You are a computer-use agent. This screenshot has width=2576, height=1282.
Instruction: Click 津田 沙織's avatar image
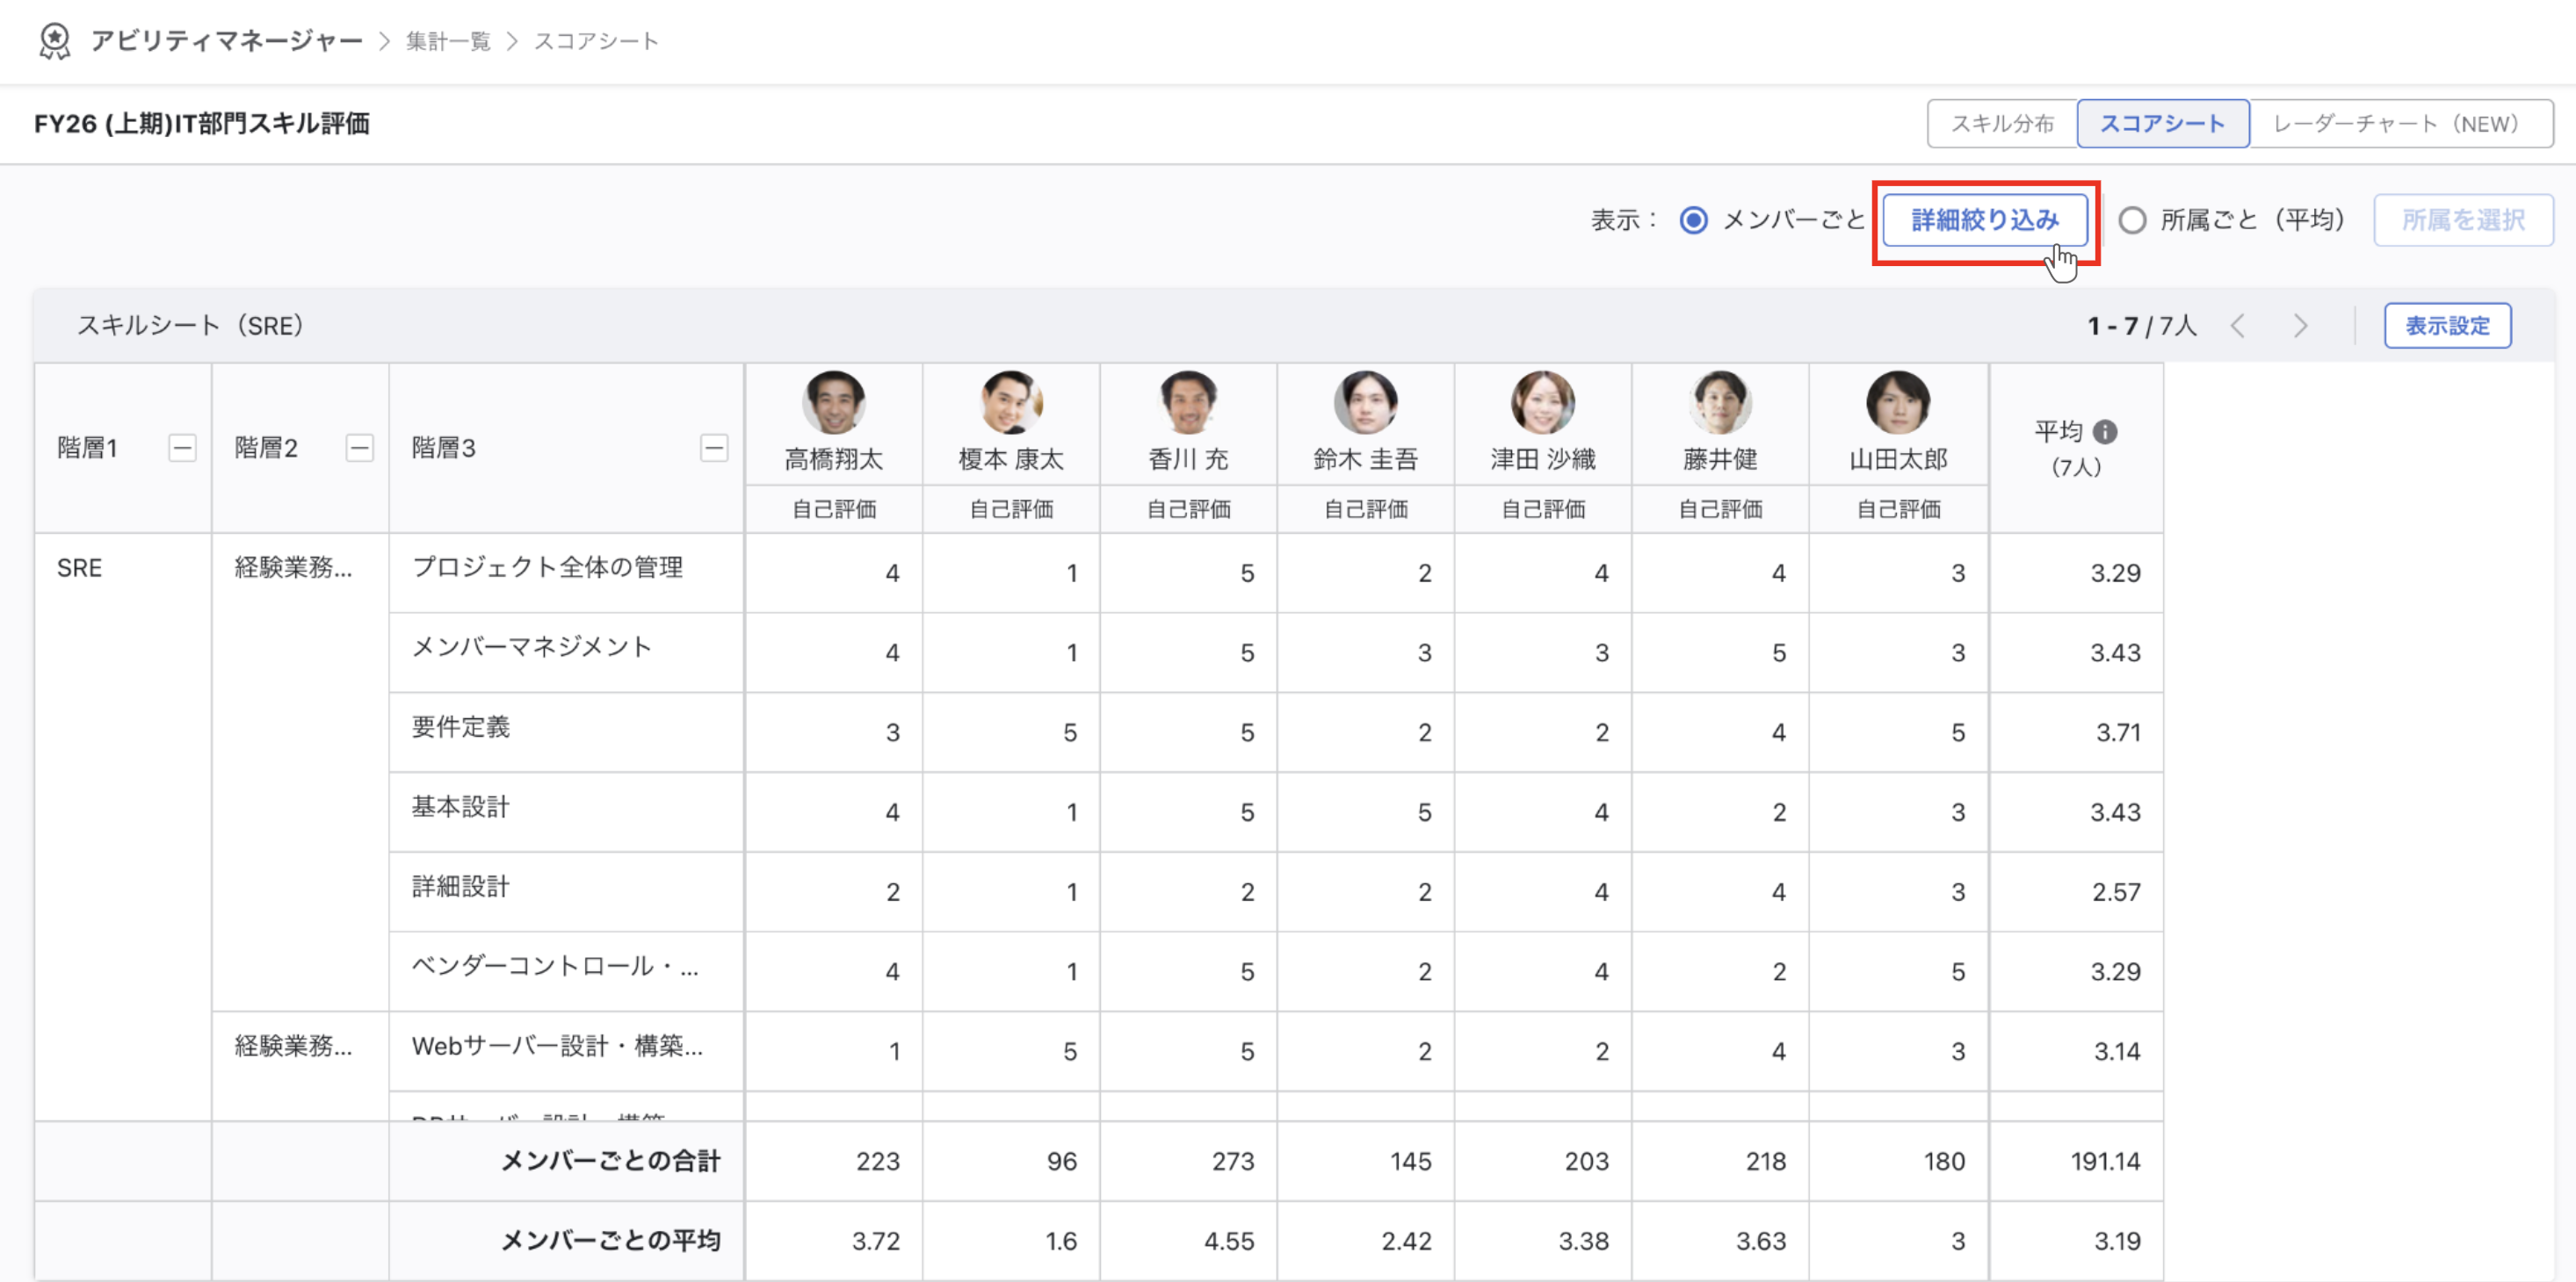point(1543,403)
